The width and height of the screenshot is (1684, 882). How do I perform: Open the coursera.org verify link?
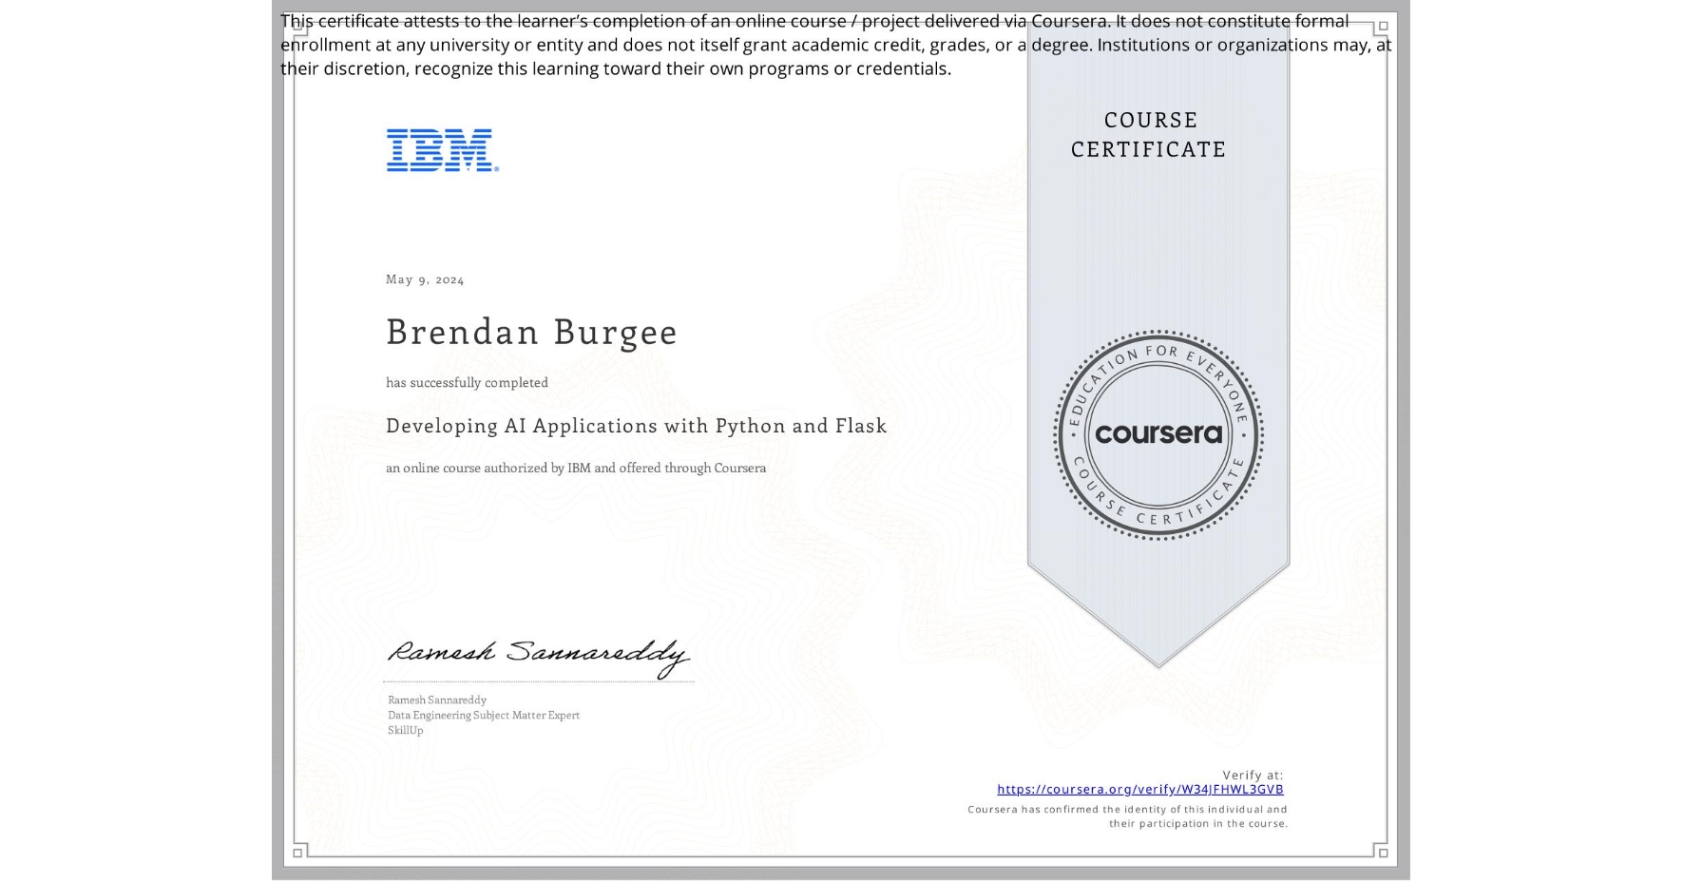[1139, 790]
